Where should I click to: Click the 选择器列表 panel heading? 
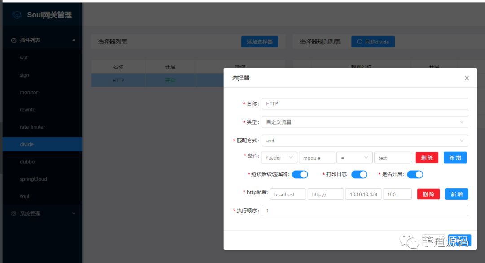tap(113, 42)
